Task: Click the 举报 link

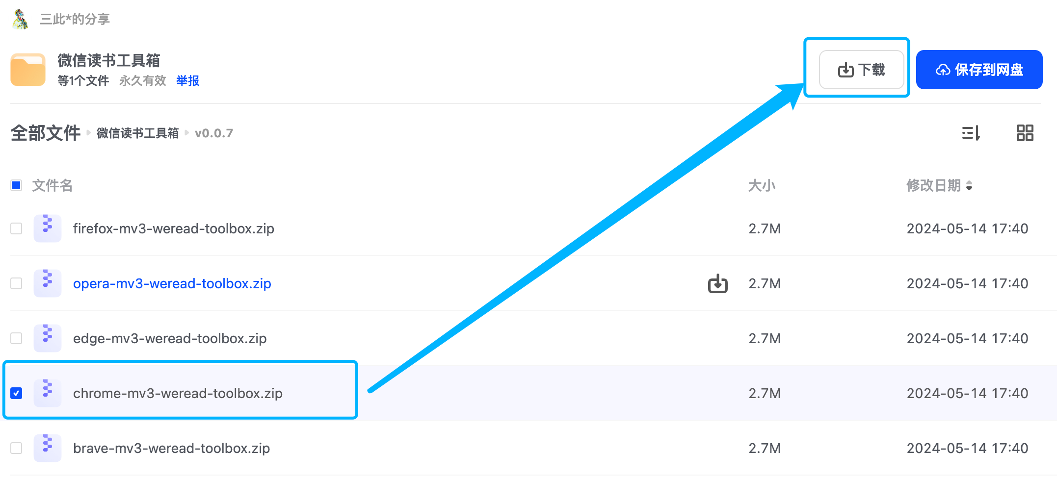Action: (188, 80)
